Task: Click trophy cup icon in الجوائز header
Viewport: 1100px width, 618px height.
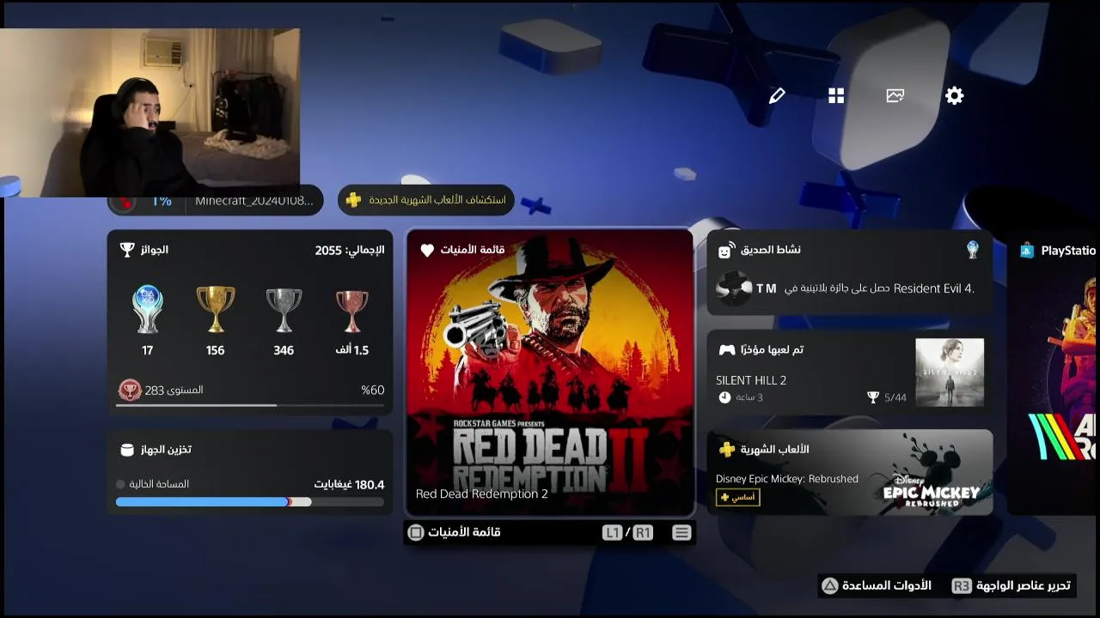Action: pos(127,250)
